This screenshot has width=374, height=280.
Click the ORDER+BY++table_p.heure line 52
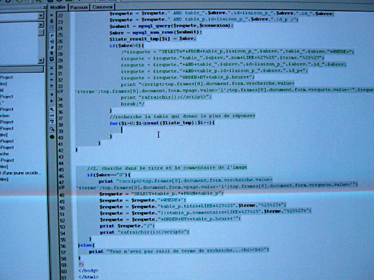(x=170, y=219)
